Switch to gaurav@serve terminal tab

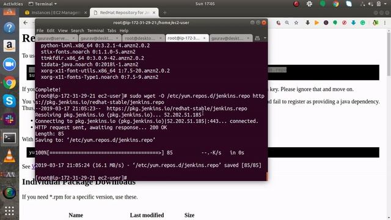click(x=56, y=38)
